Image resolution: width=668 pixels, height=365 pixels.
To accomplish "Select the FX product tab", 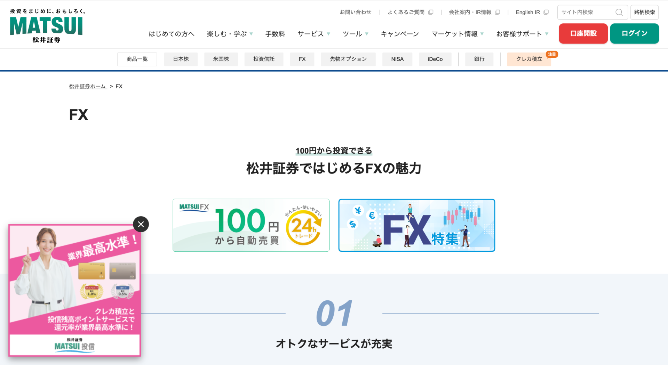I will (302, 59).
